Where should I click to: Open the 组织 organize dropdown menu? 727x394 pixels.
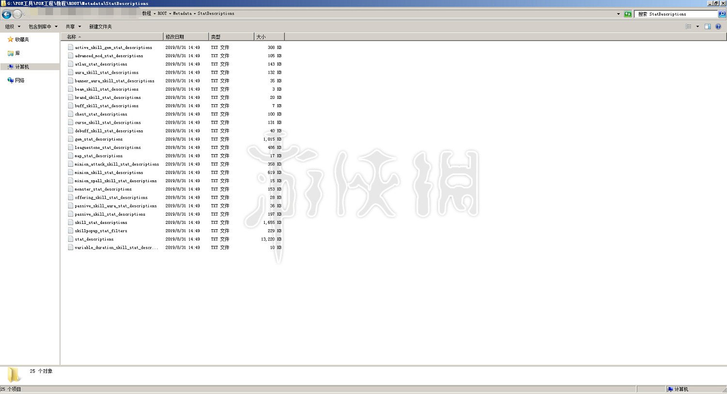[13, 27]
